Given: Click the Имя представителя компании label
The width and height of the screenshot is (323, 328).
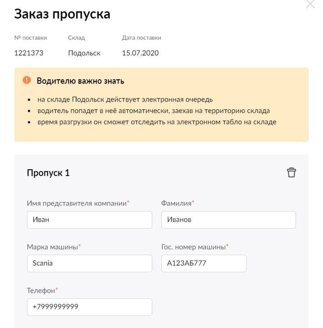Looking at the screenshot, I should point(78,203).
